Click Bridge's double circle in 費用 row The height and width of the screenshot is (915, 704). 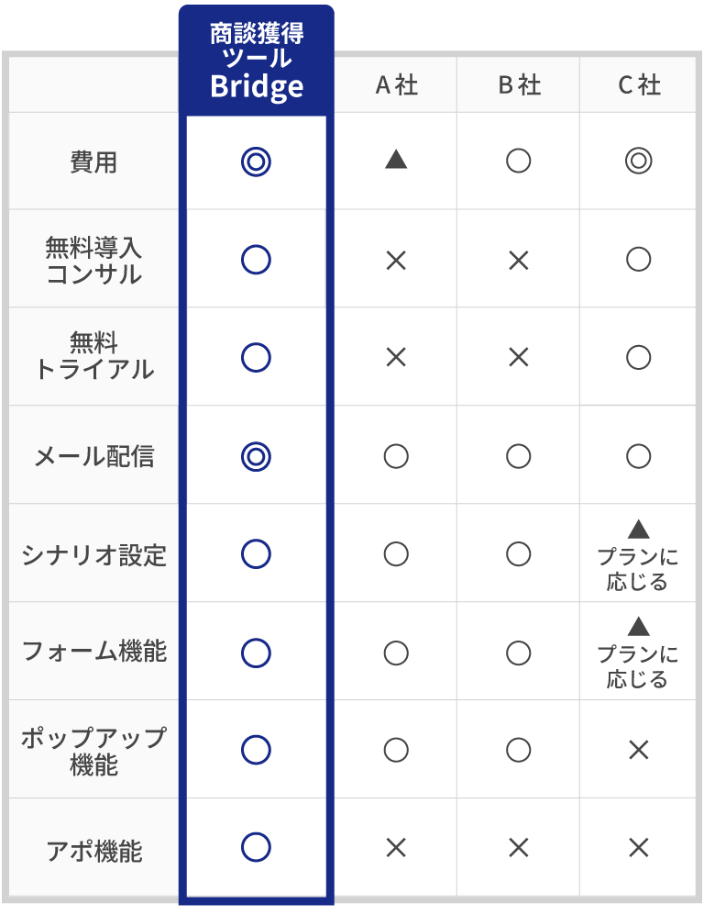pos(256,162)
